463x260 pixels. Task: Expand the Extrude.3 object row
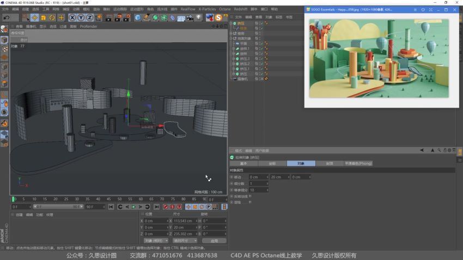point(233,59)
